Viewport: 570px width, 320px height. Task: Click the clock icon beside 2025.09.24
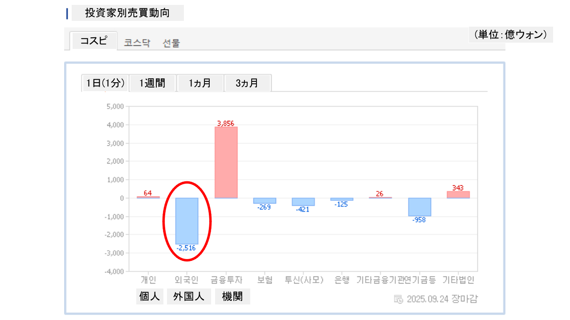399,299
